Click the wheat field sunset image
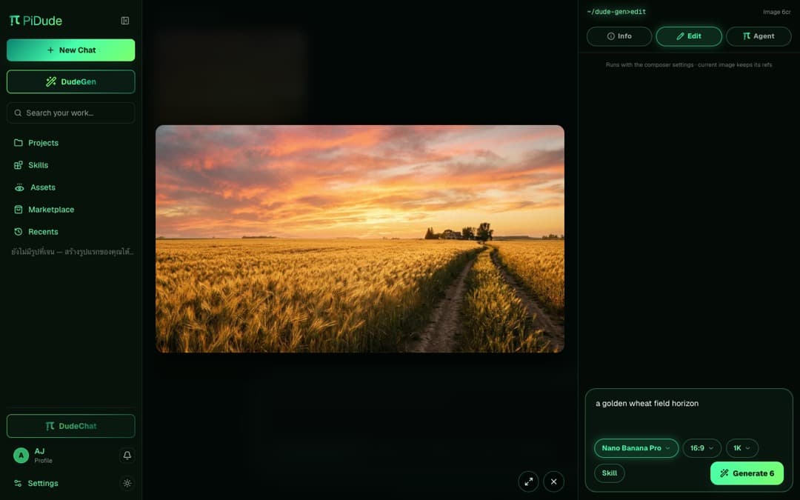 coord(360,239)
